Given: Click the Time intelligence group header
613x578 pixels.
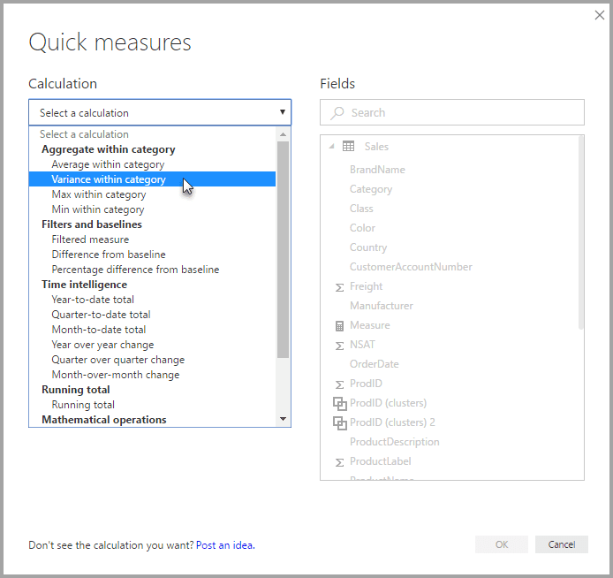Looking at the screenshot, I should [x=84, y=285].
